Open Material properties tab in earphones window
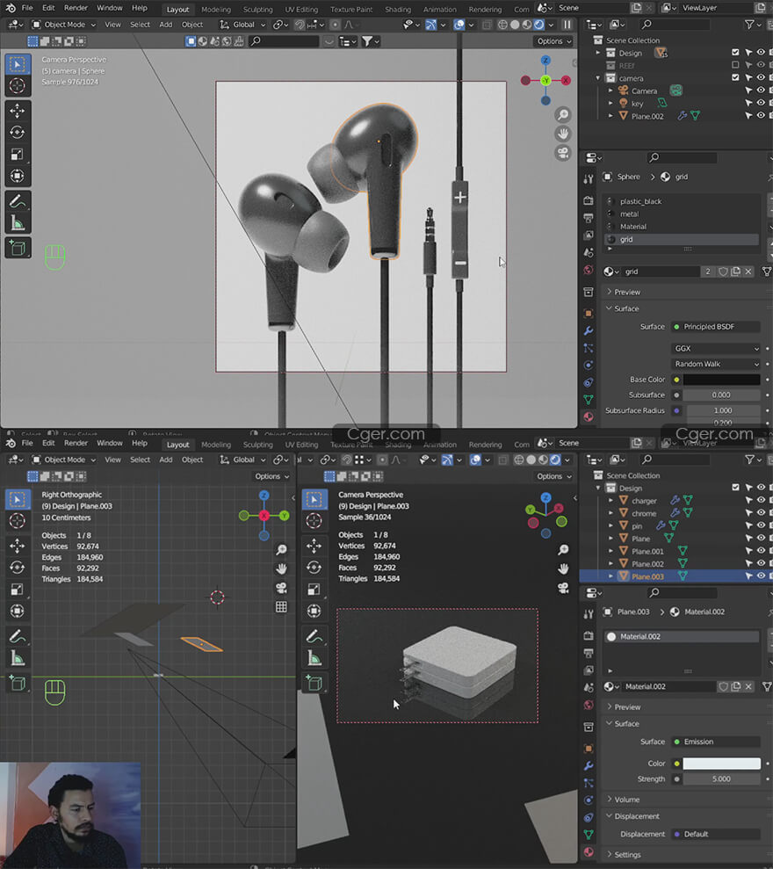 tap(589, 416)
